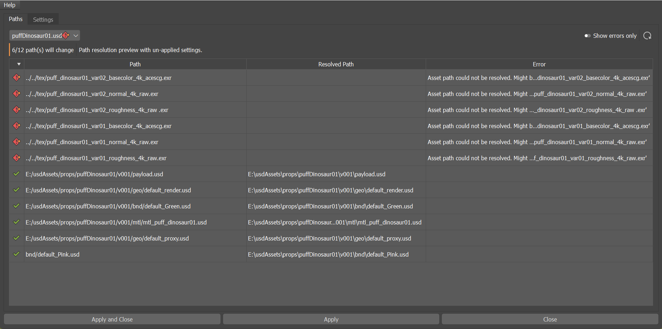This screenshot has height=329, width=662.
Task: Click green checkmark for mtl_puff_dinosaur01.usd row
Action: coord(16,222)
